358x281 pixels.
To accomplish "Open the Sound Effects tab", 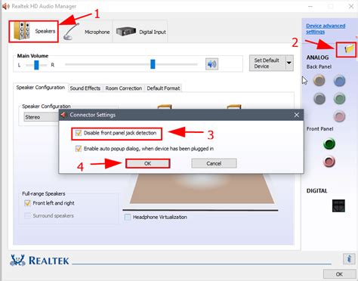I will click(85, 88).
